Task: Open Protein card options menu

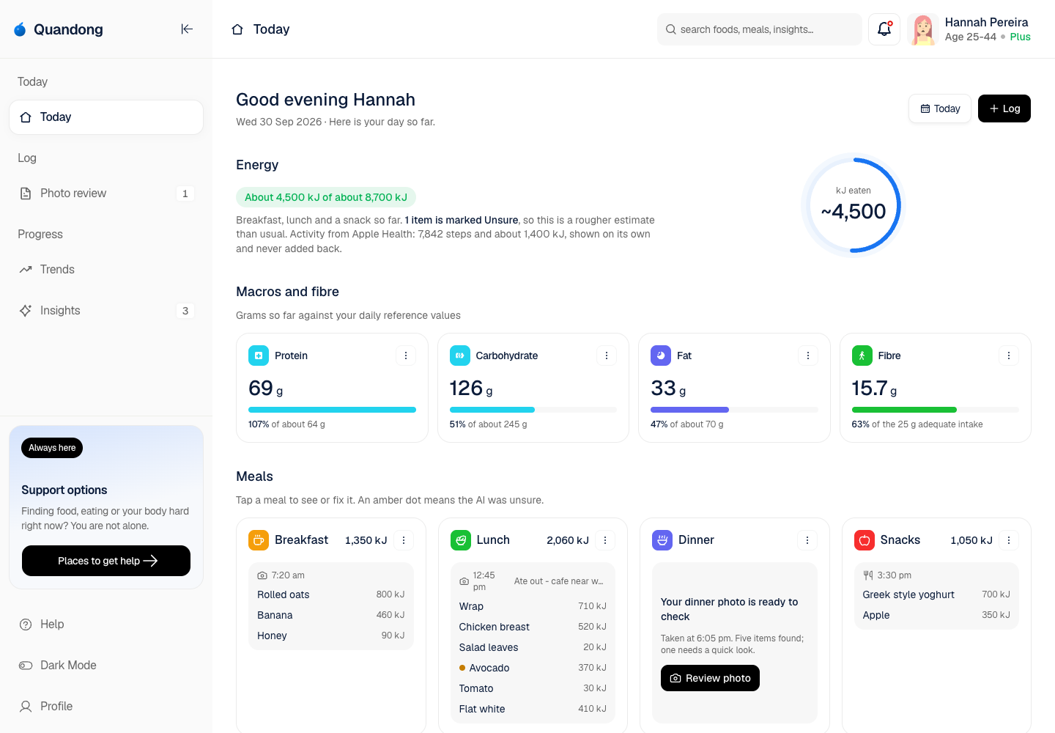Action: point(406,356)
